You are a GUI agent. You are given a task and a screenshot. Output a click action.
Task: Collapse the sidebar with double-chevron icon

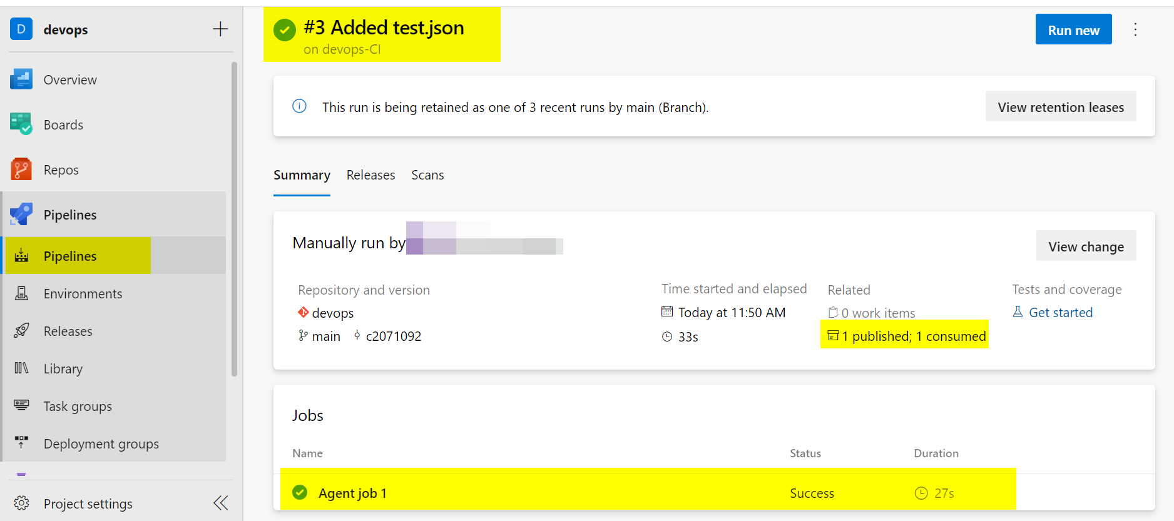click(x=221, y=503)
